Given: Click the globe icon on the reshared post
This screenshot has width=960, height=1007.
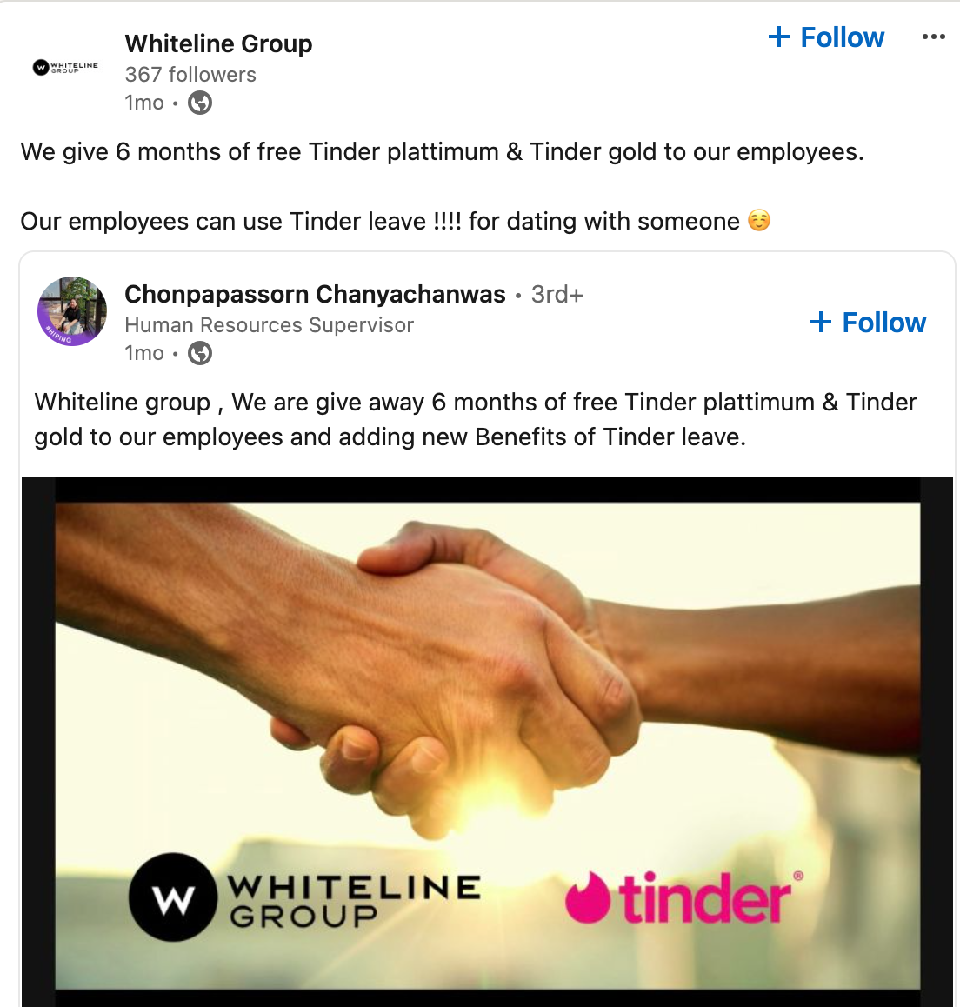Looking at the screenshot, I should pyautogui.click(x=200, y=353).
